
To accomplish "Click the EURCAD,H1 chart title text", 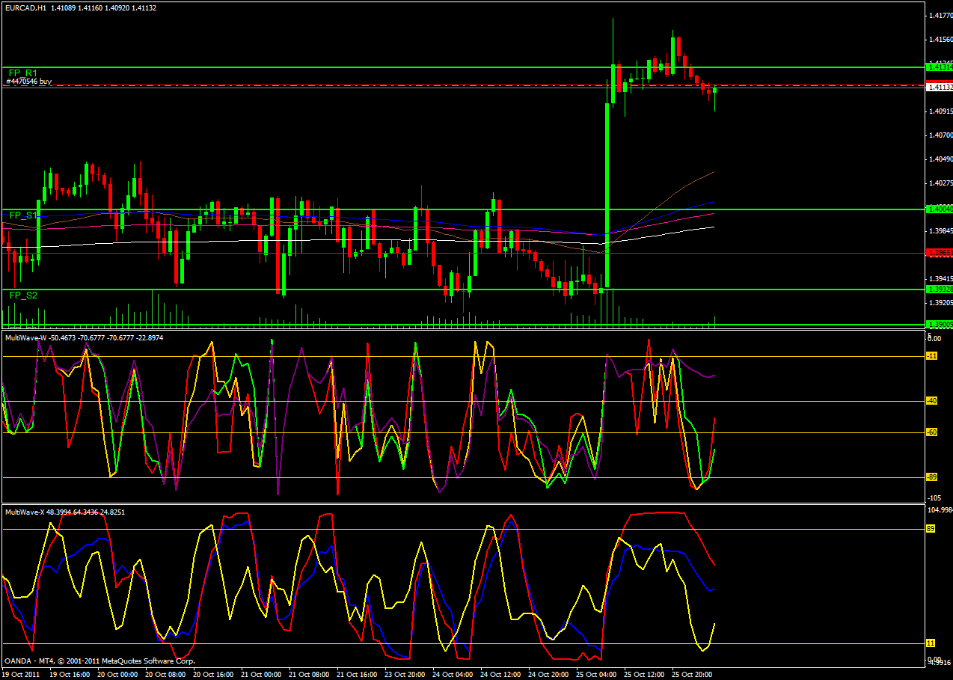I will tap(25, 7).
